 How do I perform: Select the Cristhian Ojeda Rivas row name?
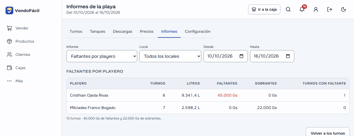pos(89,95)
